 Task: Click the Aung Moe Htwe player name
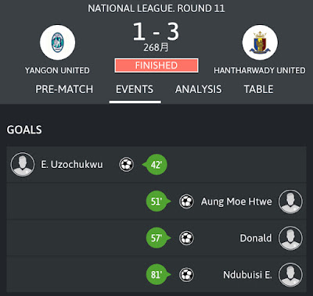(x=236, y=201)
